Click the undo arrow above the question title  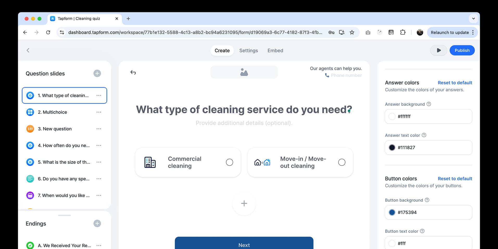tap(133, 72)
